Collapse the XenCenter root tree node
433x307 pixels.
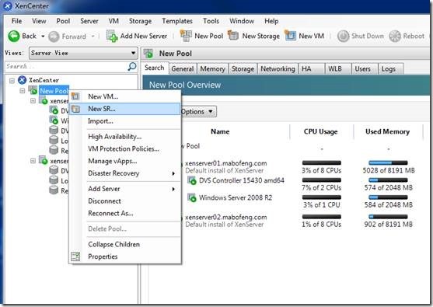tap(12, 80)
